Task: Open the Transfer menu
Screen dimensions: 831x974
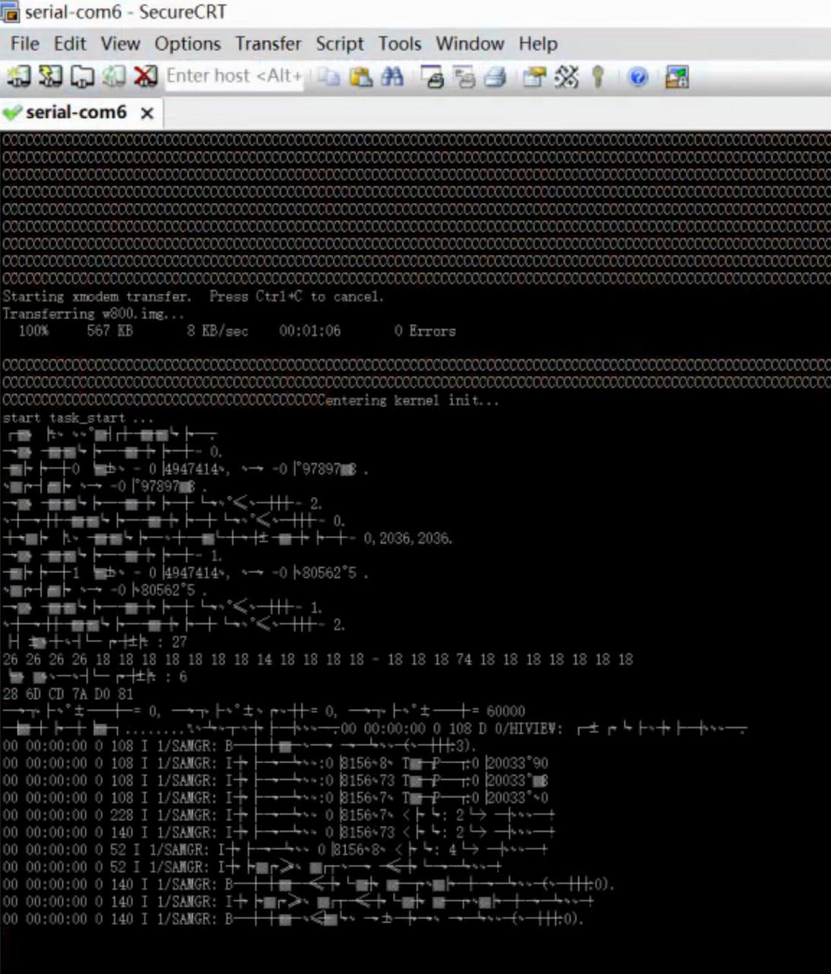Action: [268, 43]
